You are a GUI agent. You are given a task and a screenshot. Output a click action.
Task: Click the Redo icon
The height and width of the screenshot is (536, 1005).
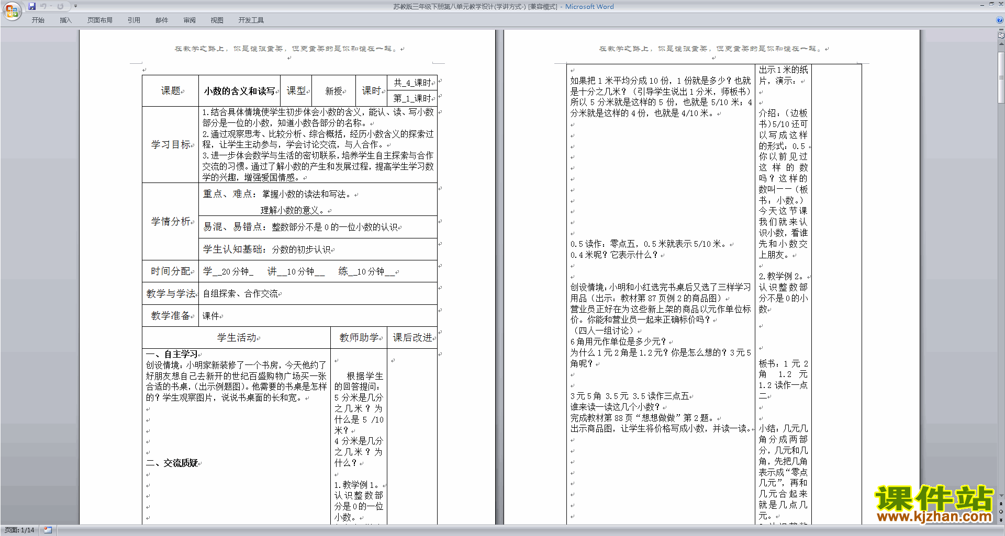[x=60, y=6]
